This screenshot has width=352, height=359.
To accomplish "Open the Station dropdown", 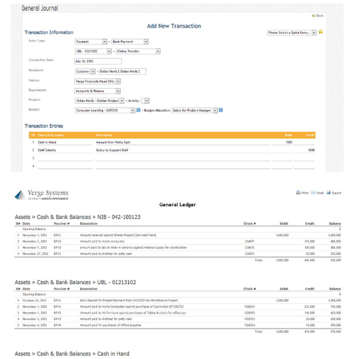I will [98, 81].
